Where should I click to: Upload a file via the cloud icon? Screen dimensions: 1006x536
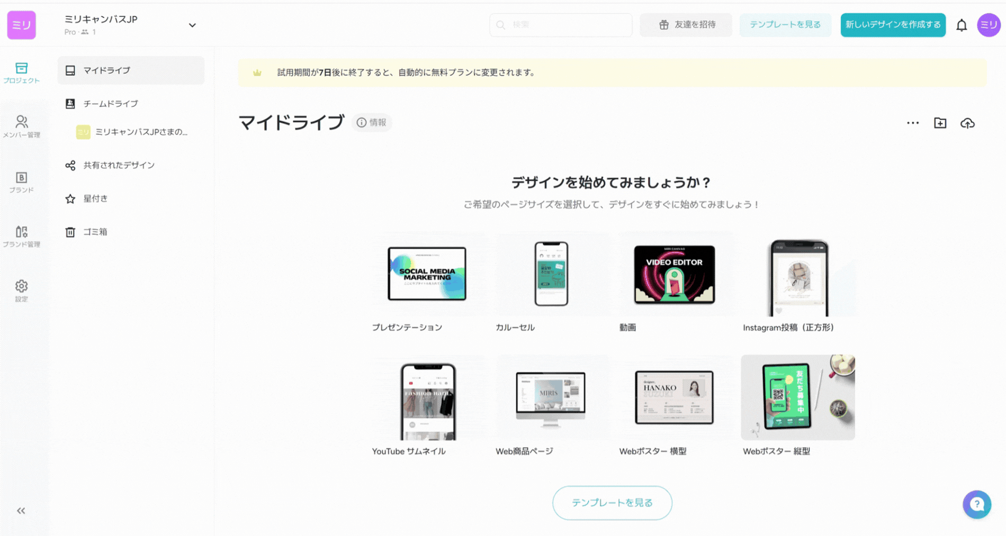click(967, 123)
